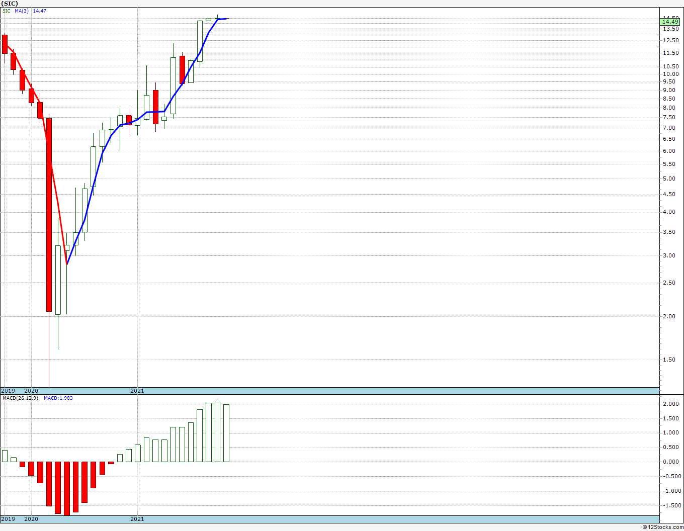Click the lowest red MACD histogram bar
The width and height of the screenshot is (684, 531).
66,488
